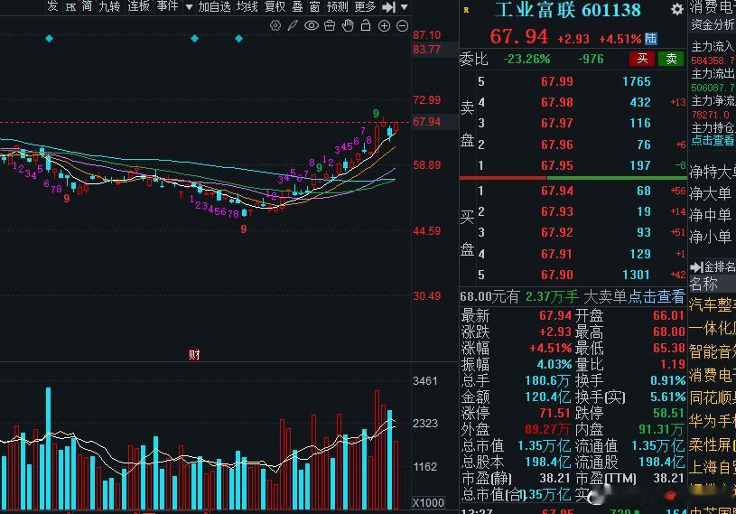
Task: Open dropdown next to collapse arrow
Action: click(405, 7)
